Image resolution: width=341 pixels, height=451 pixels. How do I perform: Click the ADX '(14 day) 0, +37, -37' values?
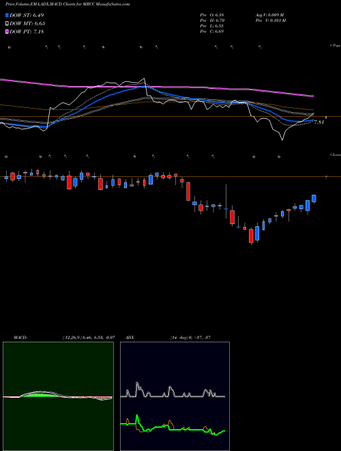(190, 338)
